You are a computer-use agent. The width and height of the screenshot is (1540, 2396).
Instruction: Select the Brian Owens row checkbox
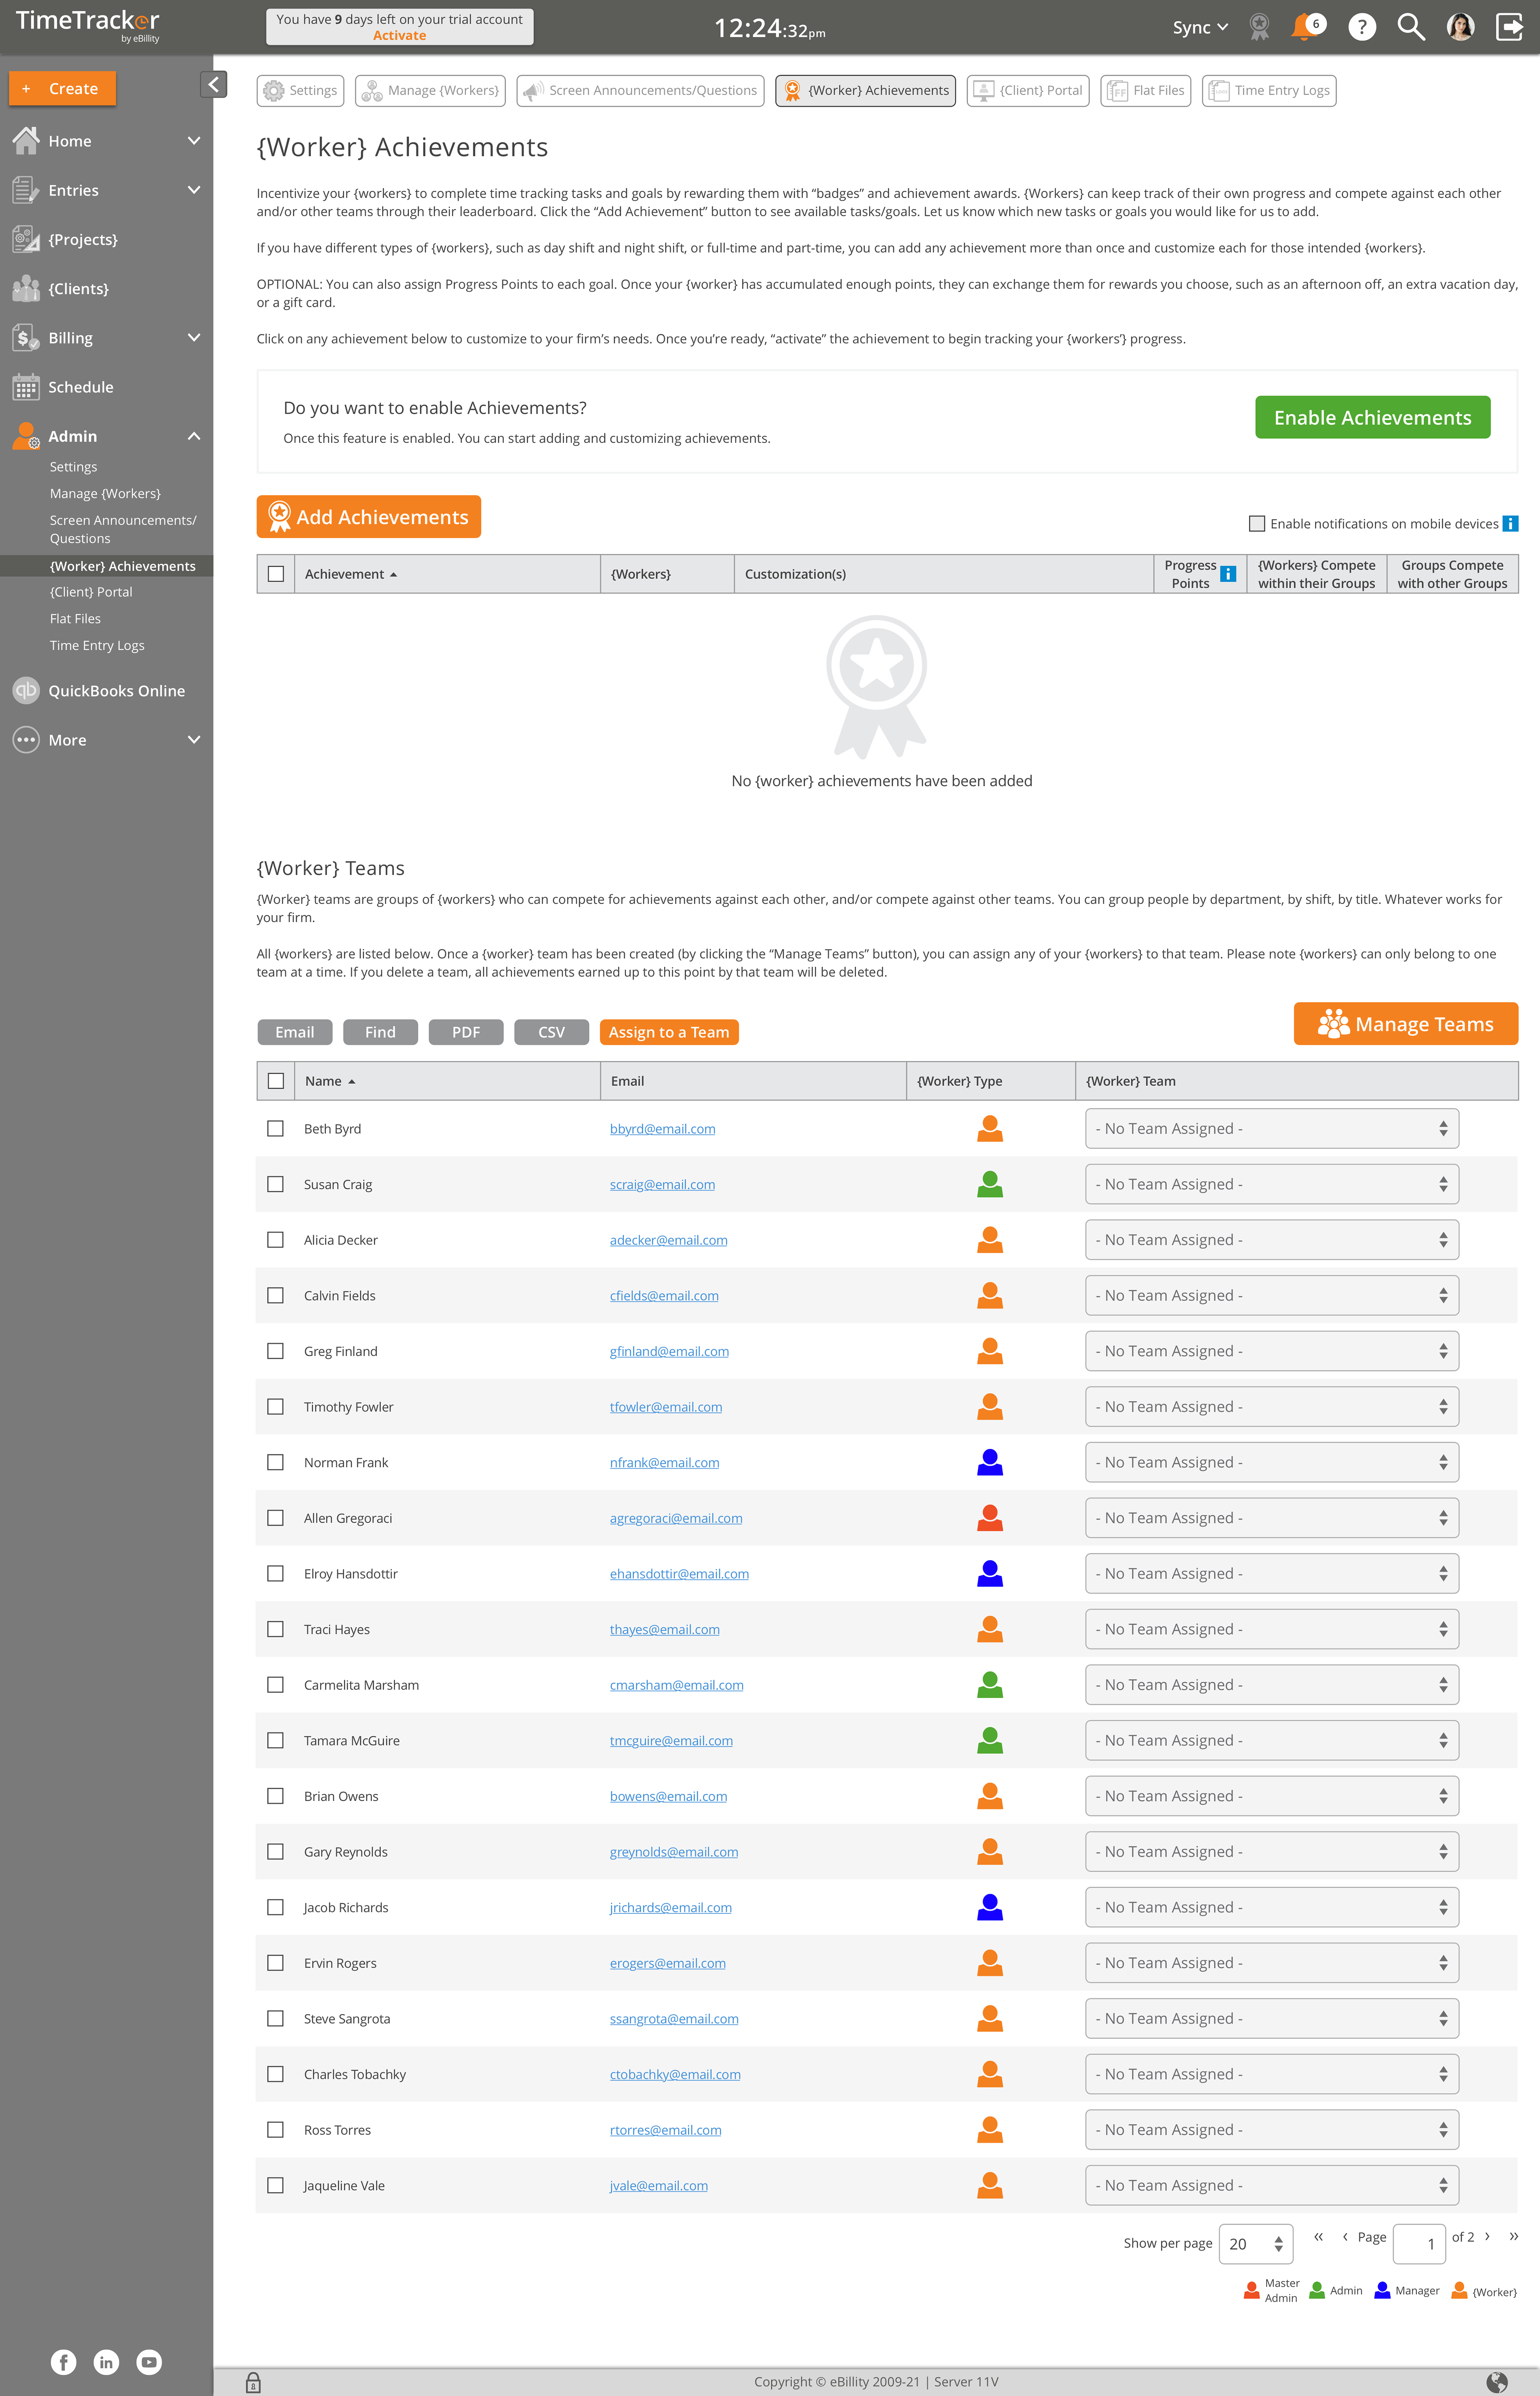(276, 1796)
